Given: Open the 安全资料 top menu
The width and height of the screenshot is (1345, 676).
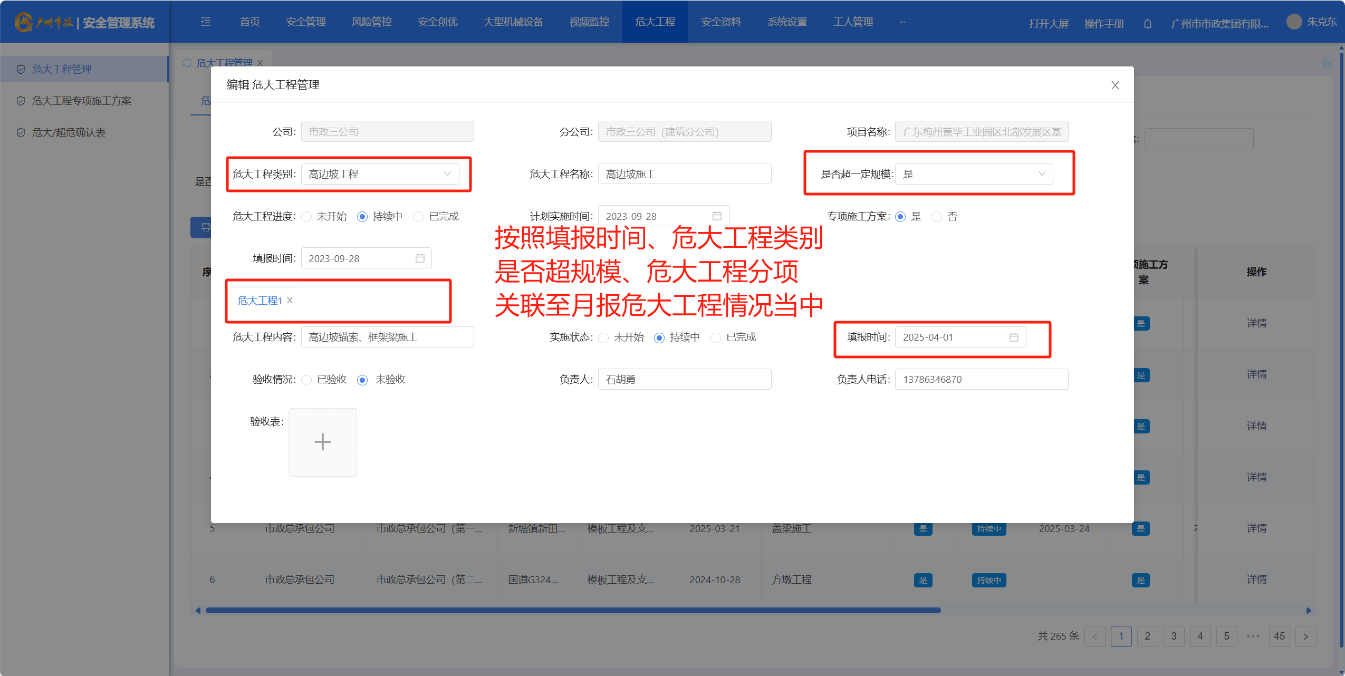Looking at the screenshot, I should pos(720,22).
